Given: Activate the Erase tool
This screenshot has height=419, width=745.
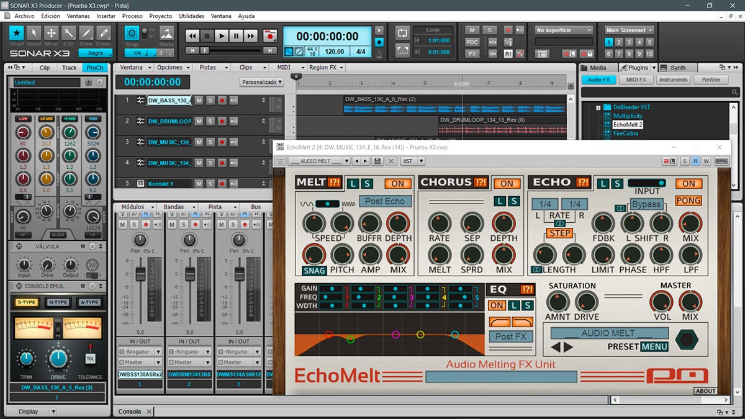Looking at the screenshot, I should 104,32.
